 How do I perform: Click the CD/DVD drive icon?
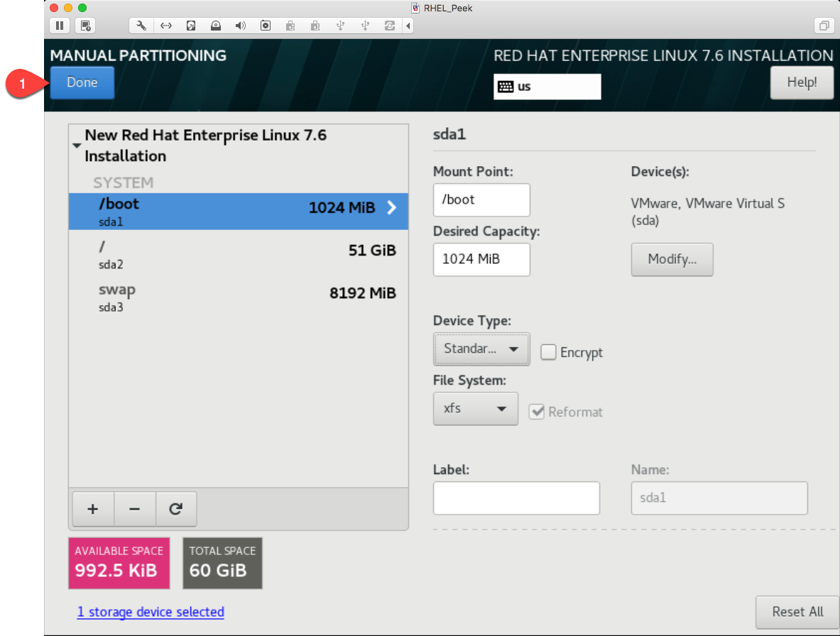point(215,25)
